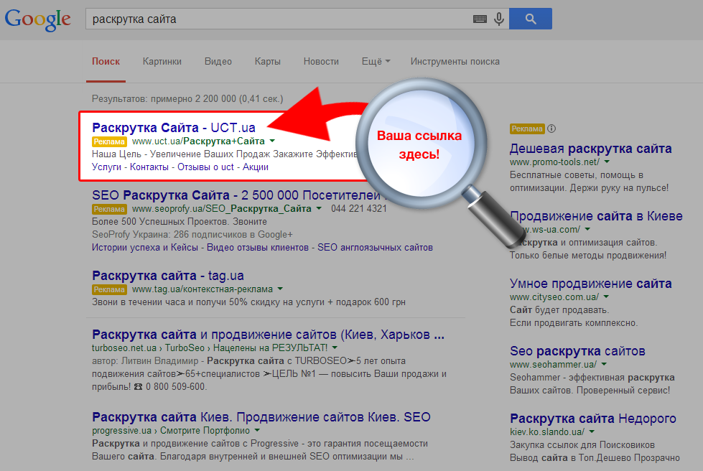Click the text Бесплатные советы, помощь в

pyautogui.click(x=577, y=174)
